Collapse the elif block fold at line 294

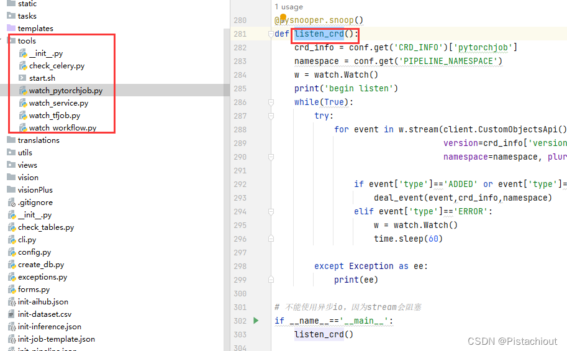click(271, 212)
